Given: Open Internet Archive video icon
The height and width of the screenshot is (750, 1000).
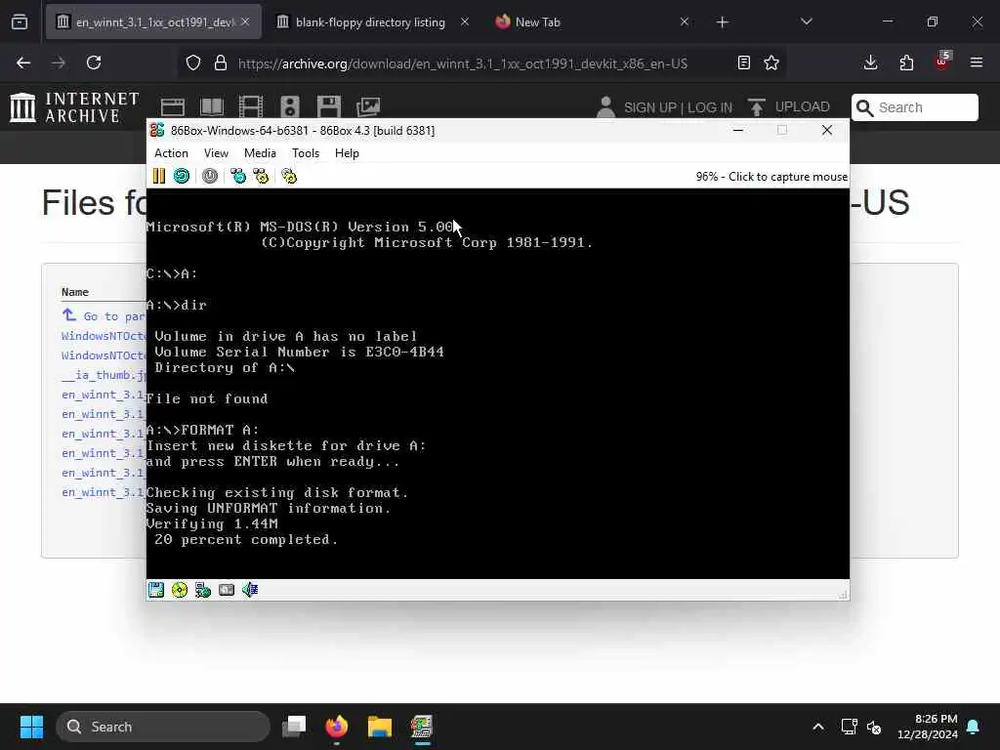Looking at the screenshot, I should [x=251, y=107].
